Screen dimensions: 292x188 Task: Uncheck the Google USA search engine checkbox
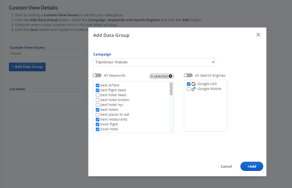[x=189, y=84]
